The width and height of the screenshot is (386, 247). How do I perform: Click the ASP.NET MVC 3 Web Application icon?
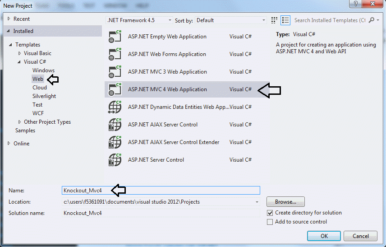[115, 72]
